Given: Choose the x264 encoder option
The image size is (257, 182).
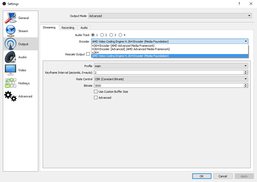Looking at the screenshot, I should tap(170, 52).
